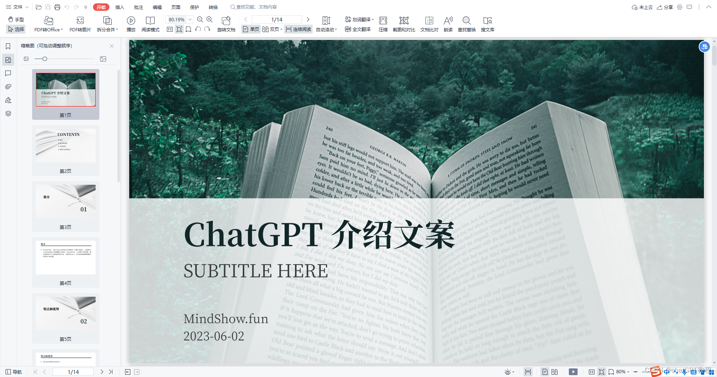The image size is (717, 377).
Task: Rotate page counterclockwise icon
Action: 198,29
